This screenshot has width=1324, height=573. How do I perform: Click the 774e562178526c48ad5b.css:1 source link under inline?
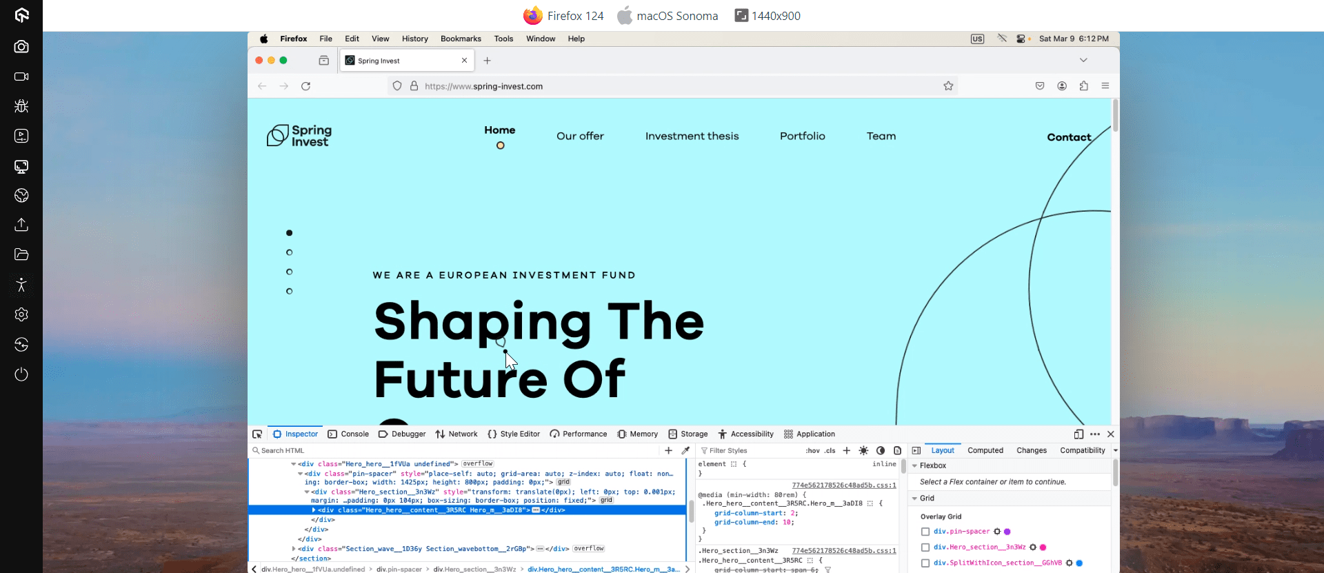(844, 485)
